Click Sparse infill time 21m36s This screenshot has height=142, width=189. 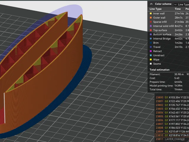coord(179,22)
